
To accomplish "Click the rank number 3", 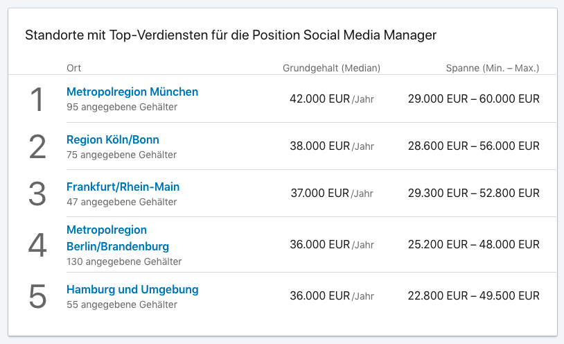I will coord(37,193).
